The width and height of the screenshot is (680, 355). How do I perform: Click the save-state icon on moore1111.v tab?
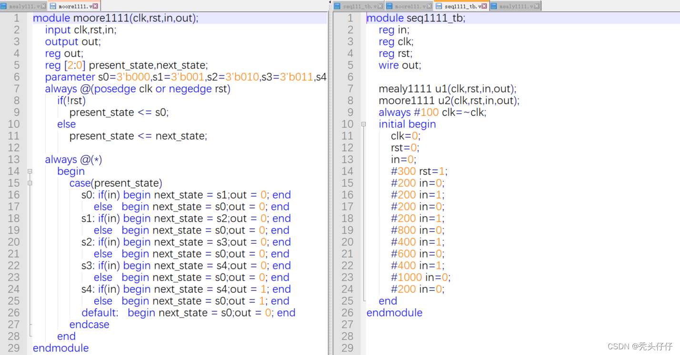coord(53,7)
